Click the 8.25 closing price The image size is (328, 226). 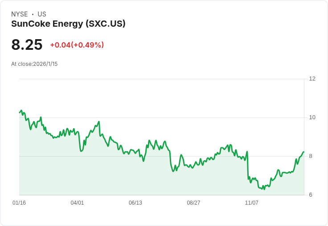coord(27,45)
